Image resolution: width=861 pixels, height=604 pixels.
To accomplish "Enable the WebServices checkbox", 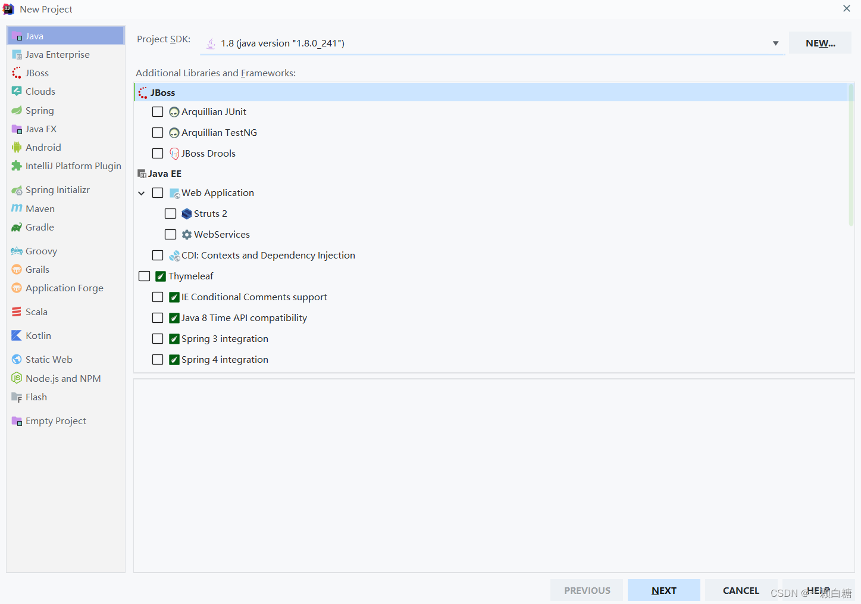I will [170, 235].
